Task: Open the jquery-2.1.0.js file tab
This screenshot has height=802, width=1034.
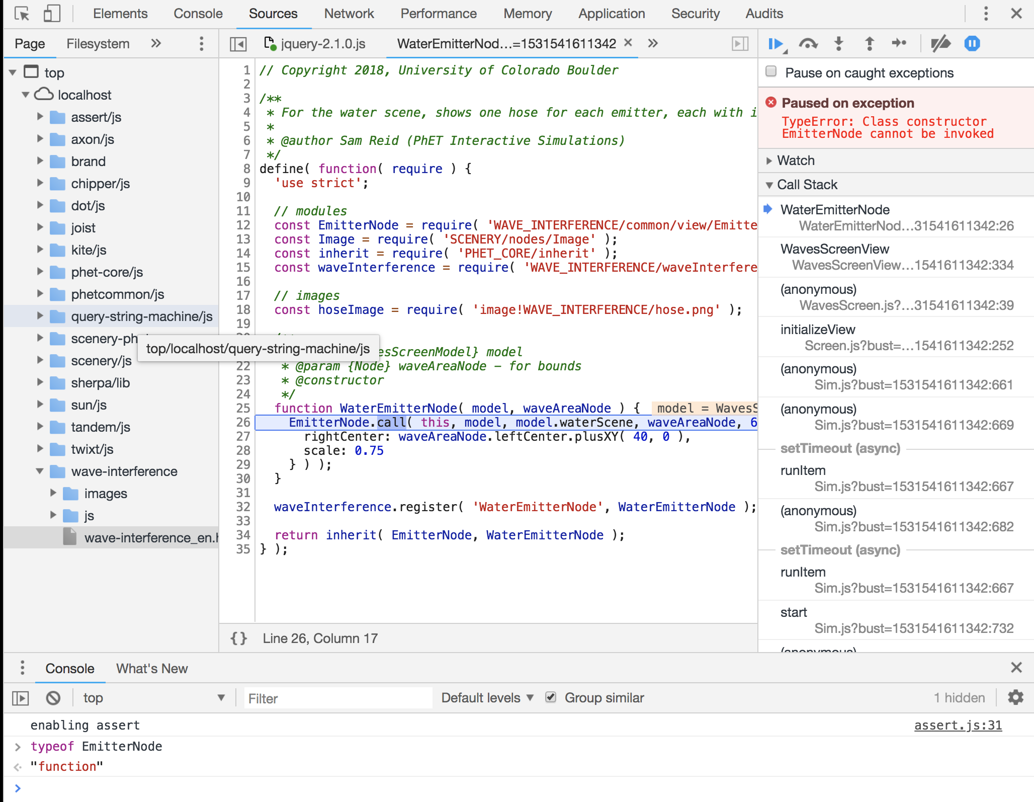Action: pyautogui.click(x=322, y=44)
